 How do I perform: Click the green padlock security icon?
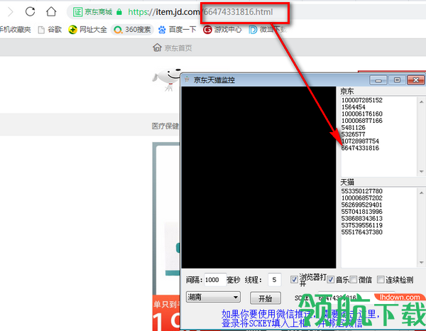pyautogui.click(x=119, y=12)
